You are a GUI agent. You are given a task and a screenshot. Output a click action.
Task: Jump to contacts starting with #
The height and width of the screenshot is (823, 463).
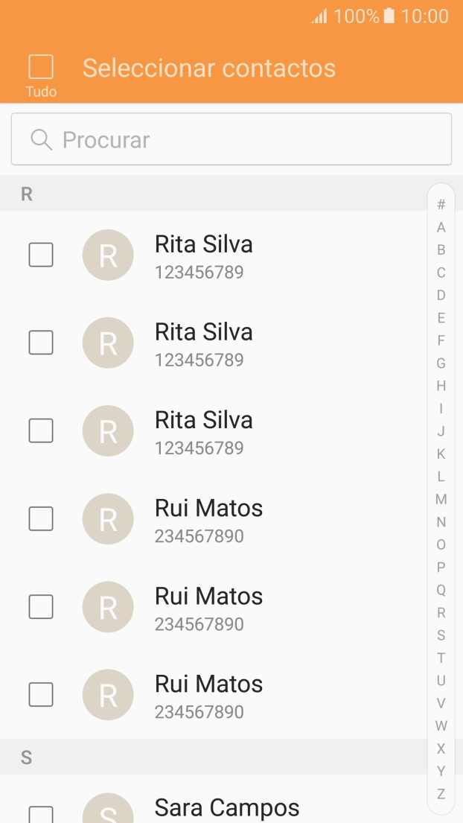coord(441,205)
